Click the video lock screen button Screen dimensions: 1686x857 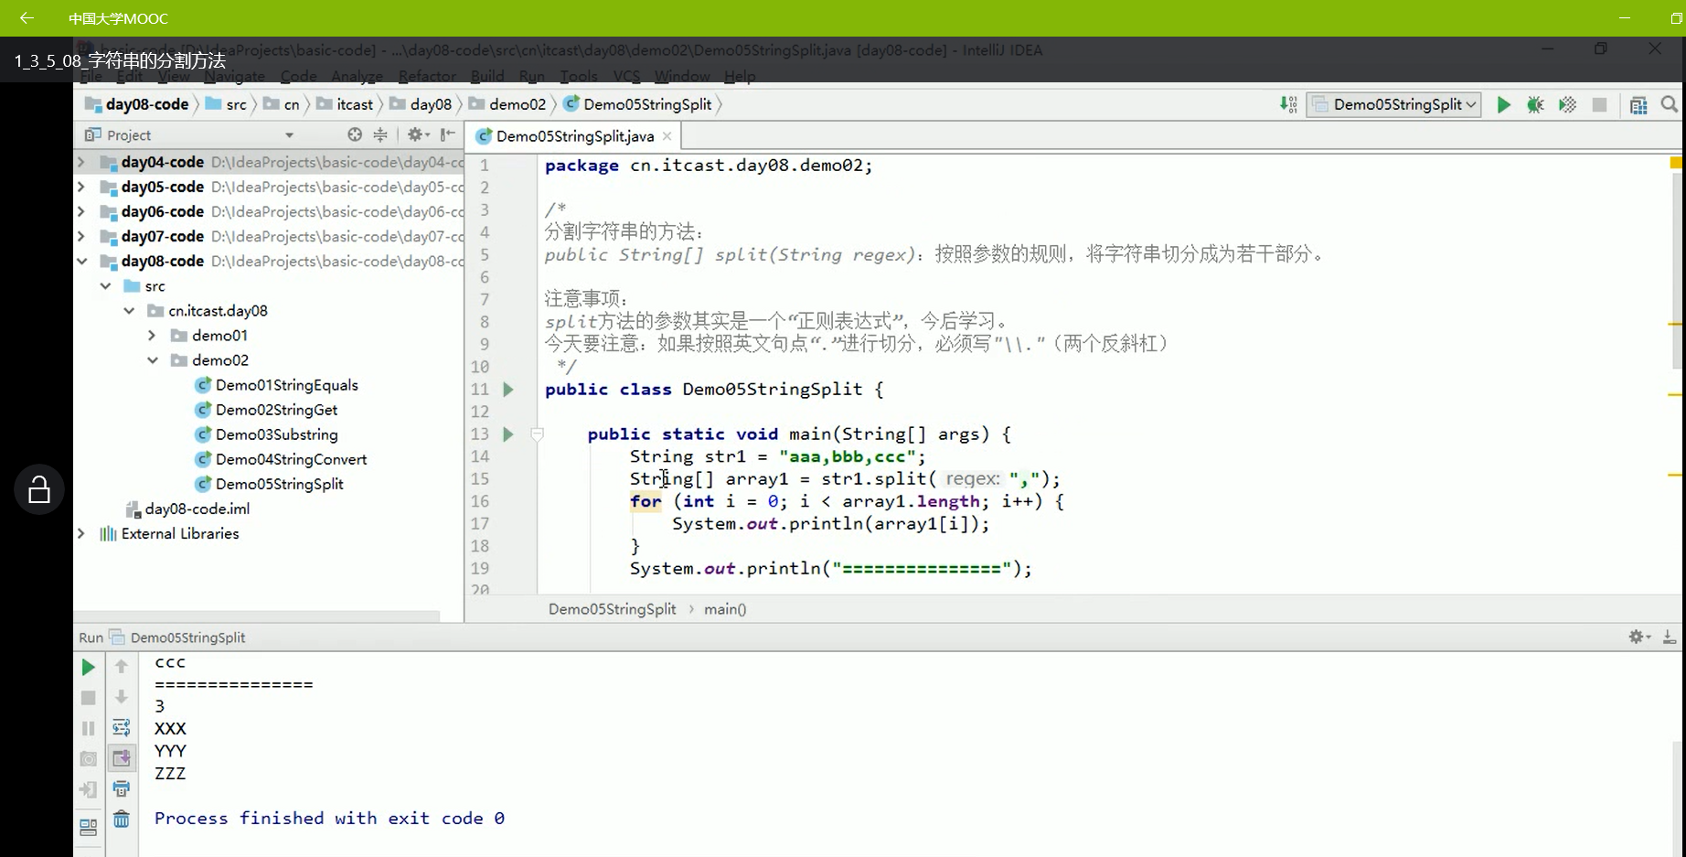click(39, 490)
